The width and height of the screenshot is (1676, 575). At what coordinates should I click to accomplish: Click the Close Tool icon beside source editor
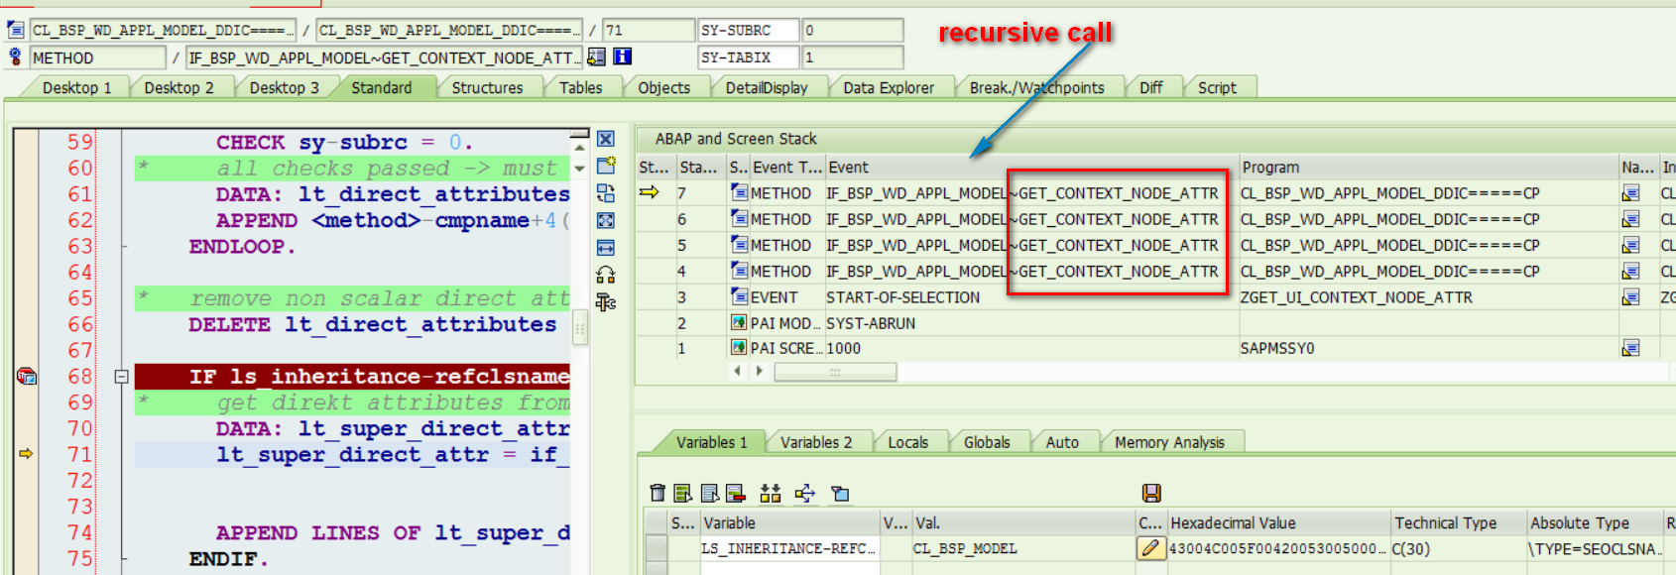606,139
